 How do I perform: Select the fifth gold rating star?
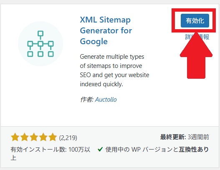click(x=53, y=137)
